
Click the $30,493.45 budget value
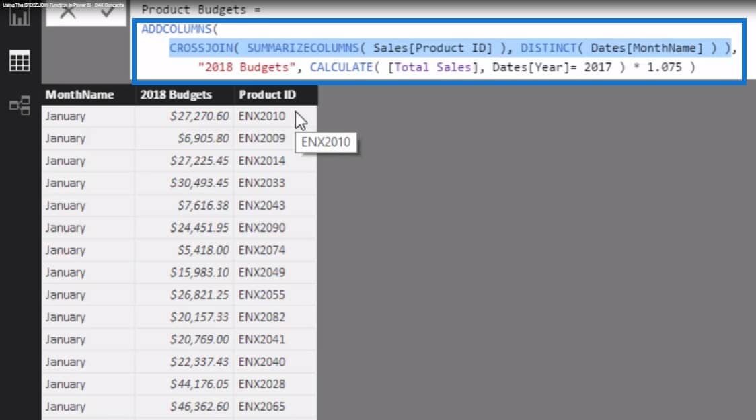tap(199, 183)
